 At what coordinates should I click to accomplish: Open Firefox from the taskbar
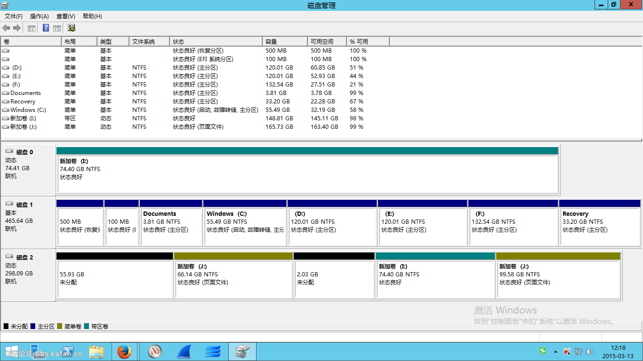point(124,352)
